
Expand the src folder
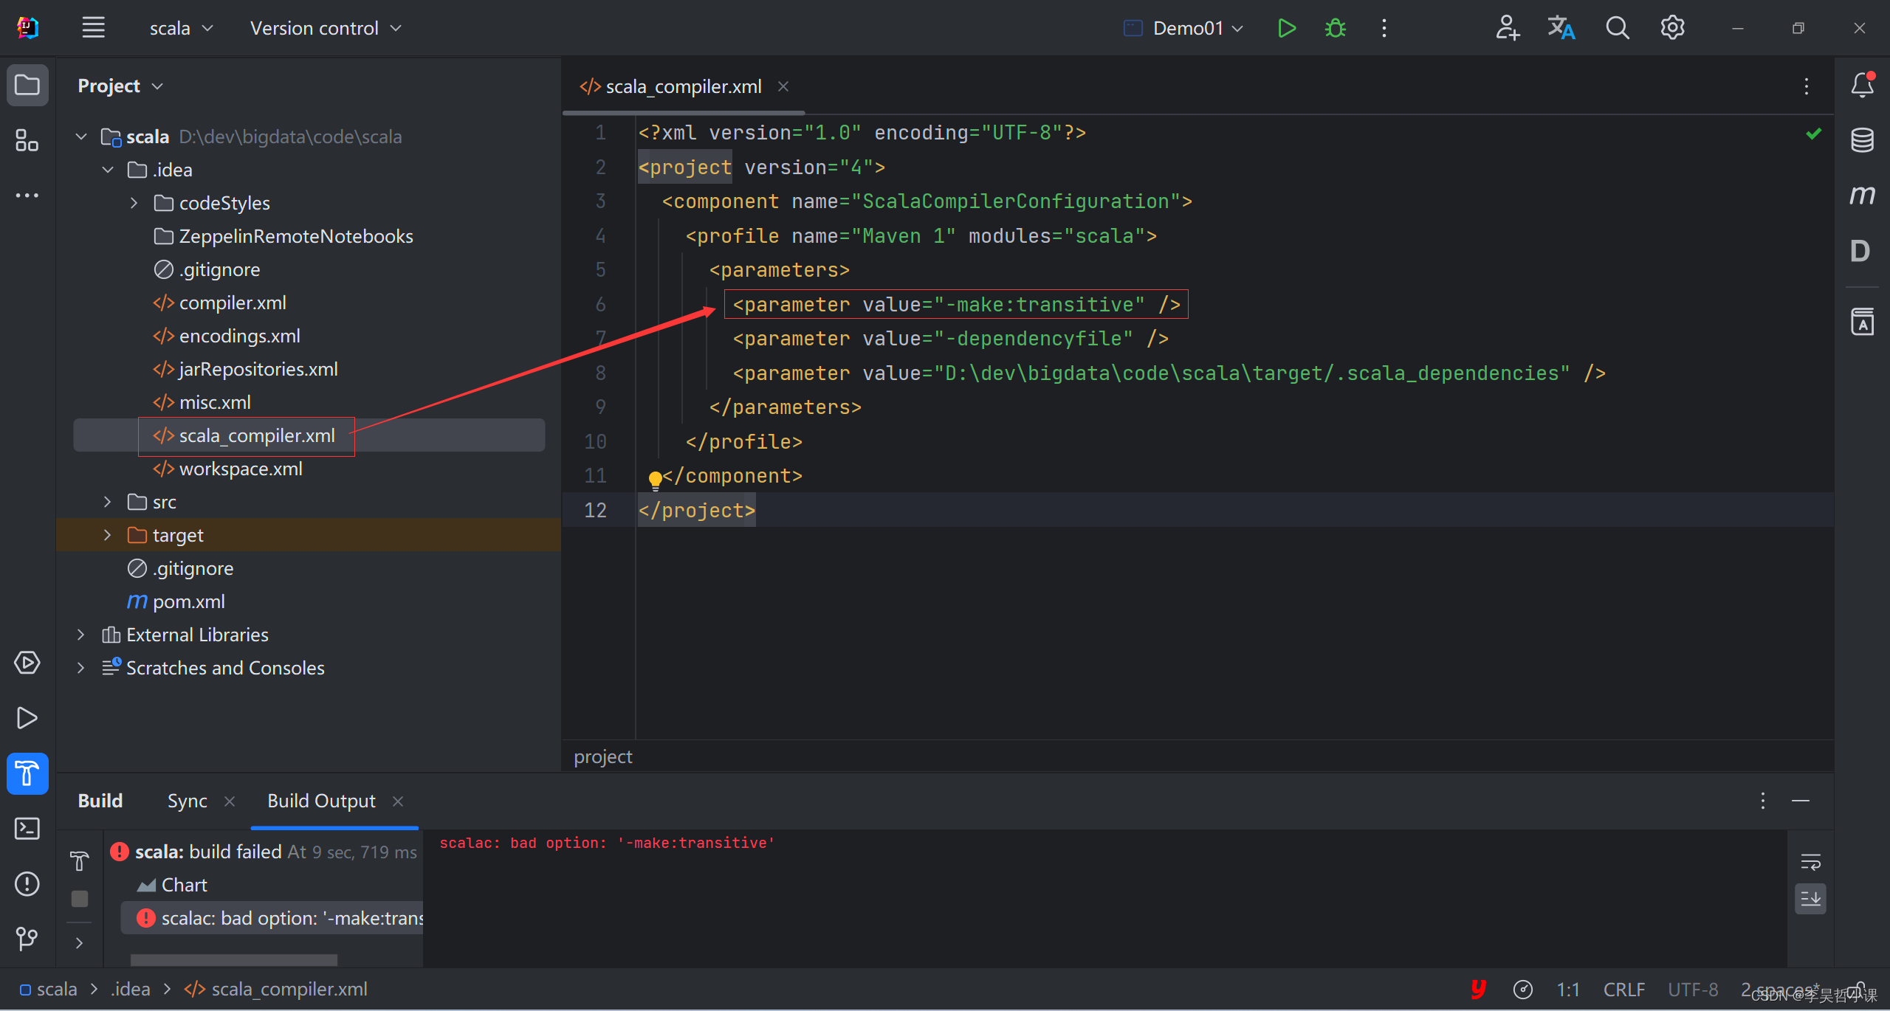coord(108,502)
